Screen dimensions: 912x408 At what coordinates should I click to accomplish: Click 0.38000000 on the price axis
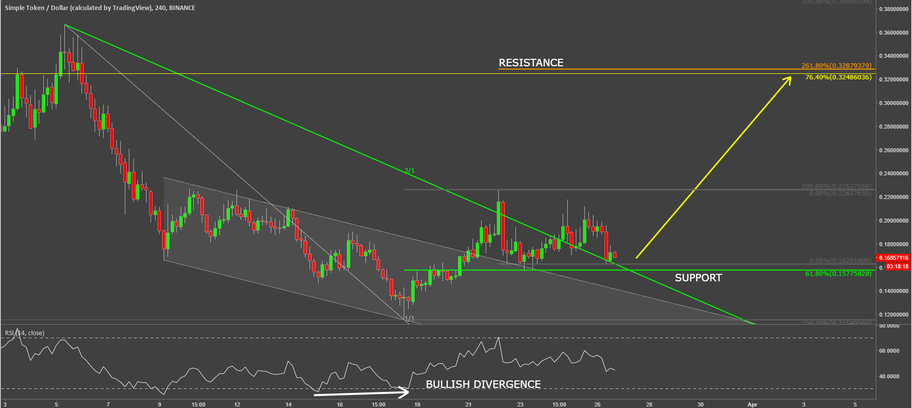pyautogui.click(x=893, y=9)
